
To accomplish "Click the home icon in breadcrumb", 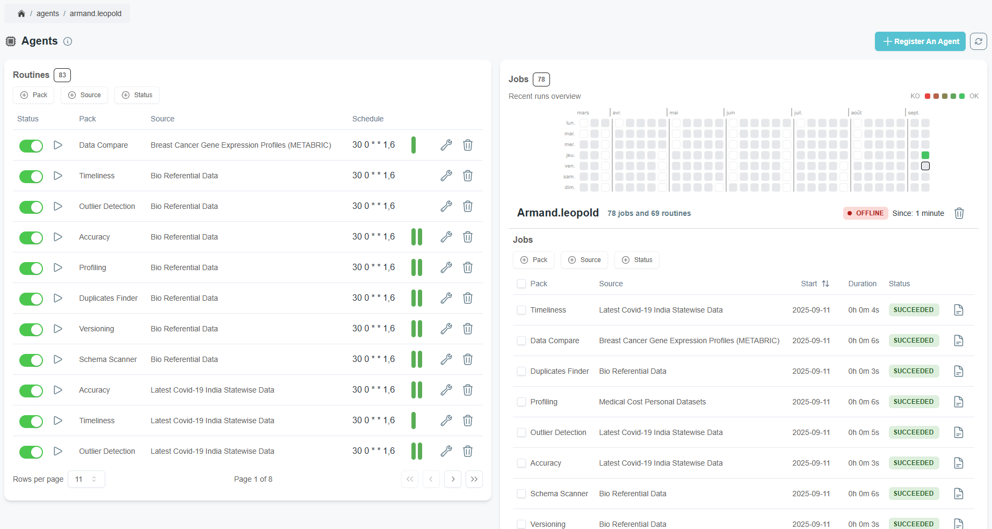I will pyautogui.click(x=21, y=13).
